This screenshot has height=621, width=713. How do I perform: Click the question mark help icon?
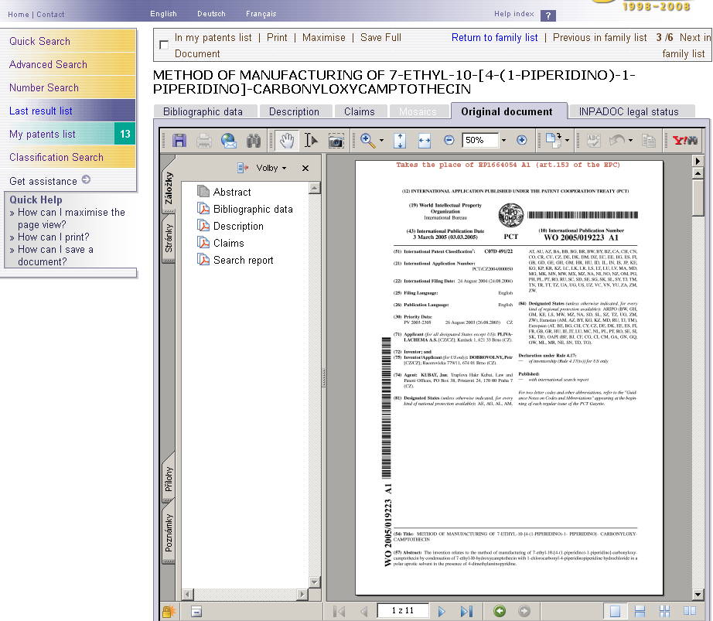(x=548, y=15)
